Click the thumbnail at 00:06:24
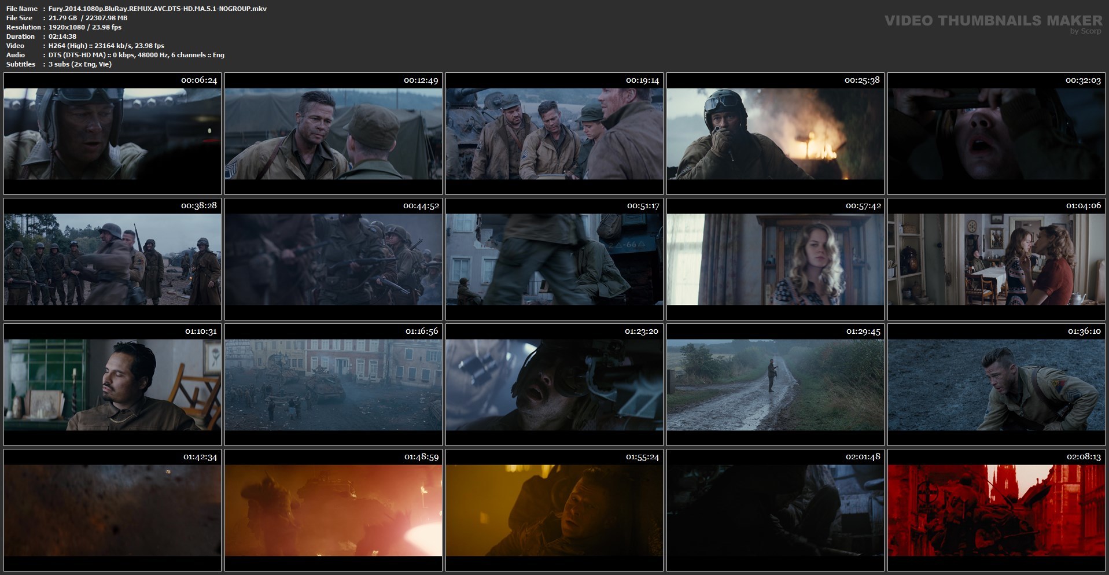Viewport: 1109px width, 575px height. (112, 134)
